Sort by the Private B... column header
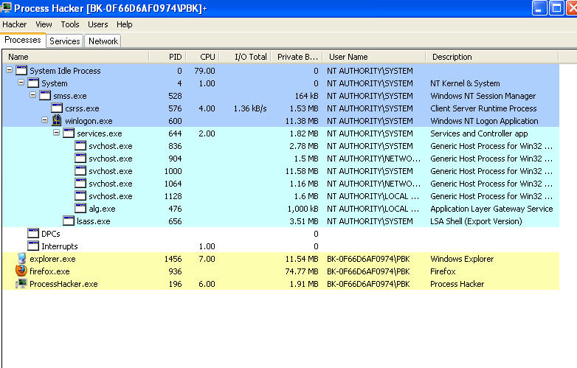Viewport: 577px width, 368px height. pyautogui.click(x=297, y=57)
